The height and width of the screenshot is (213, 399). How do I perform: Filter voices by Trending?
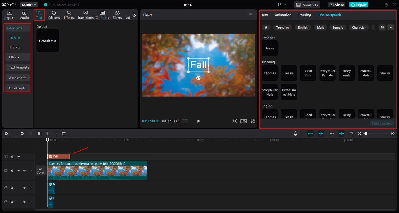(x=282, y=27)
